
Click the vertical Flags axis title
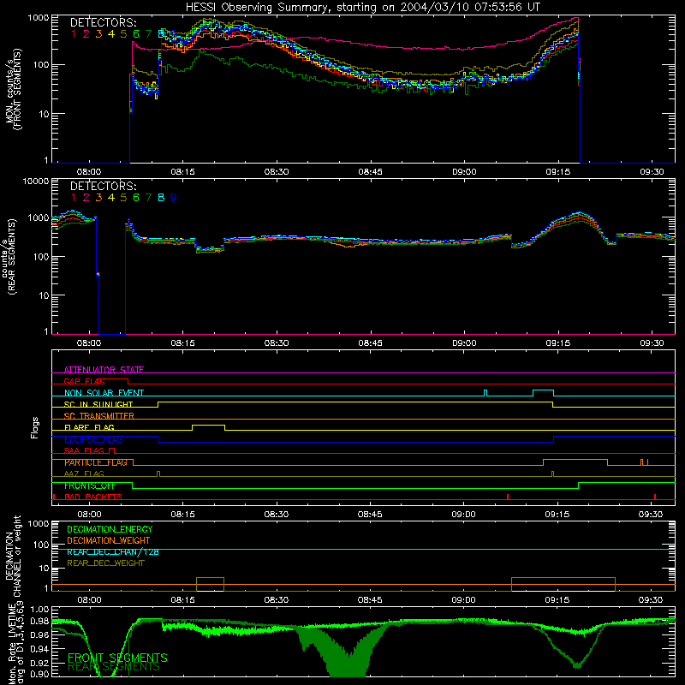34,427
